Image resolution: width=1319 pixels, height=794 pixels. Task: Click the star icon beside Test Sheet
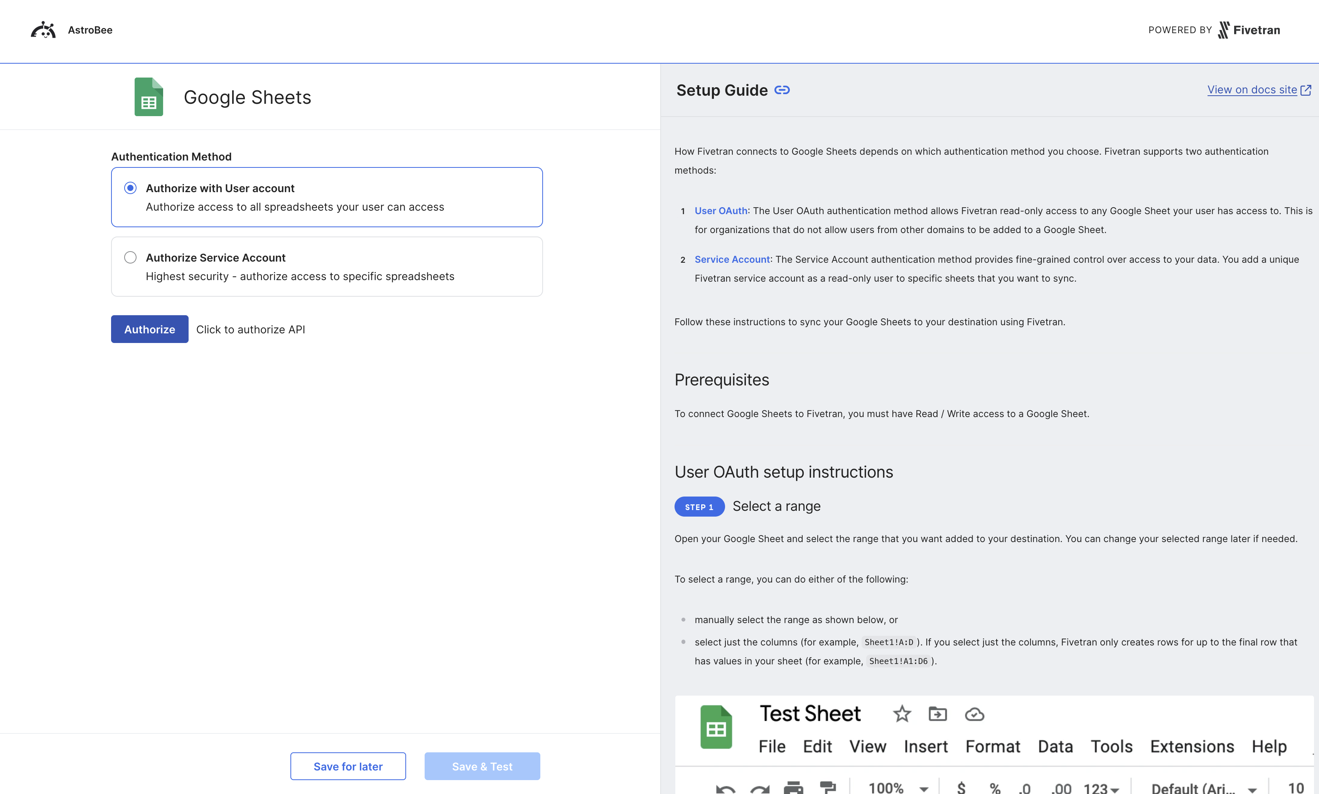click(x=902, y=714)
